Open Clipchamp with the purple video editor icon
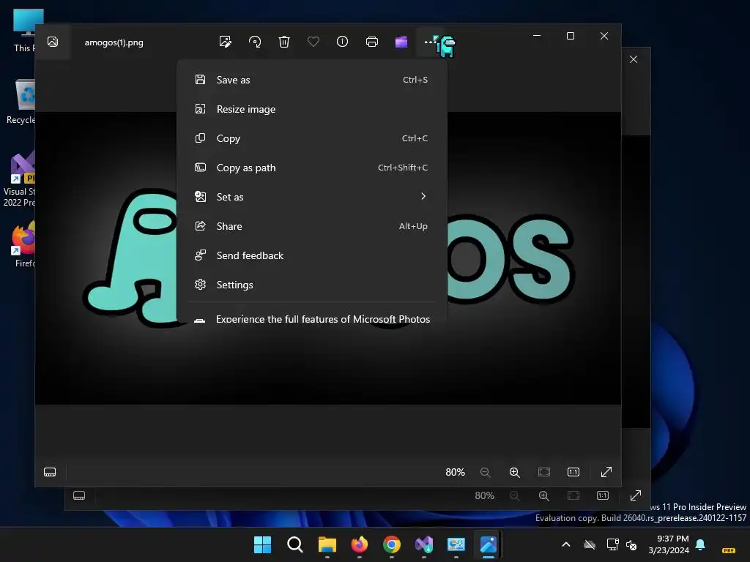Image resolution: width=750 pixels, height=562 pixels. [401, 42]
